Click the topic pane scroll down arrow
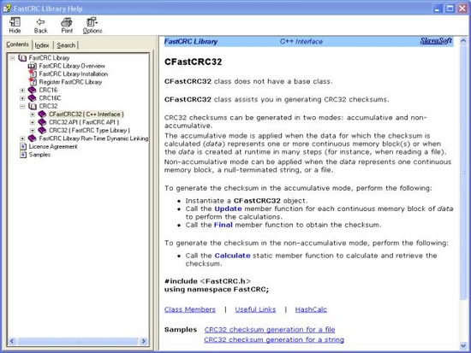This screenshot has width=471, height=353. coord(463,346)
